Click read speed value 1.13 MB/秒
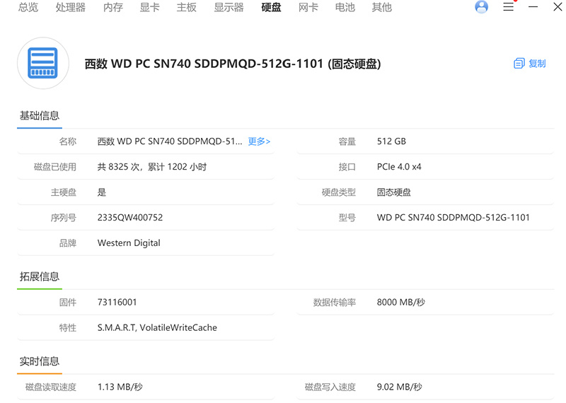Screen dimensions: 566x403 pos(120,387)
